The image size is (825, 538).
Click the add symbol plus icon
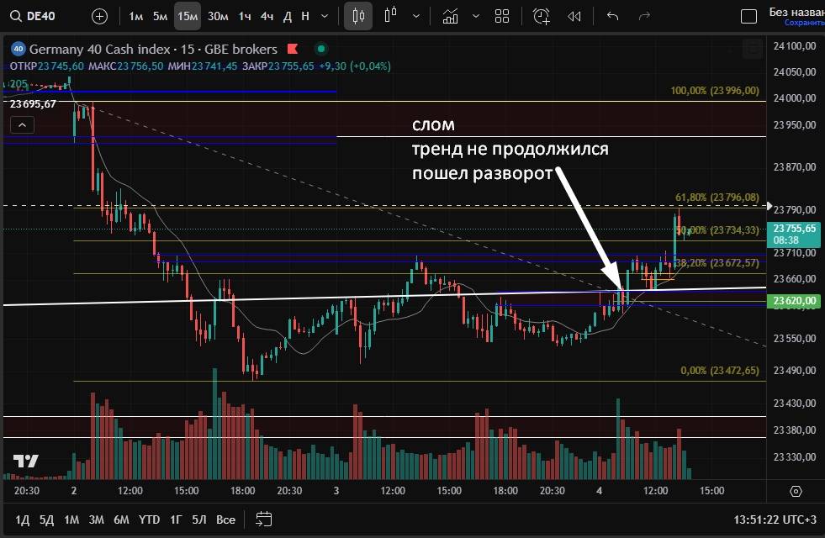click(x=99, y=16)
